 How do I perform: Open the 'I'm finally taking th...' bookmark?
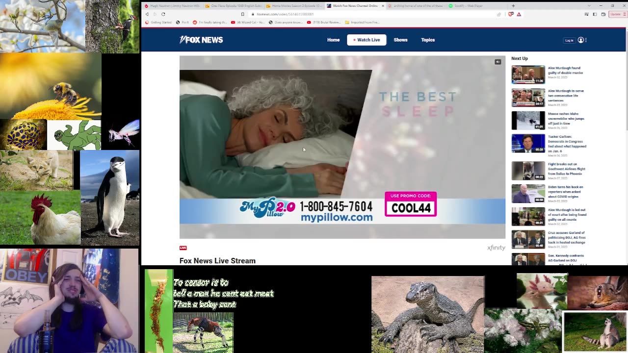(209, 23)
